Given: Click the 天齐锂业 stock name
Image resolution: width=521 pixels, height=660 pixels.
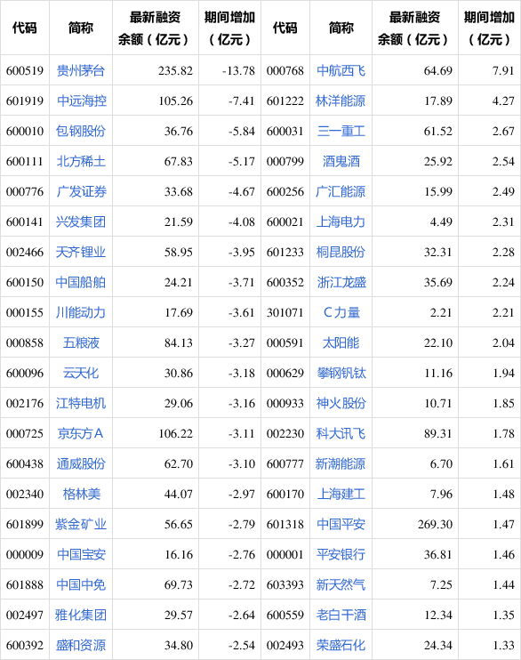Looking at the screenshot, I should pos(81,252).
